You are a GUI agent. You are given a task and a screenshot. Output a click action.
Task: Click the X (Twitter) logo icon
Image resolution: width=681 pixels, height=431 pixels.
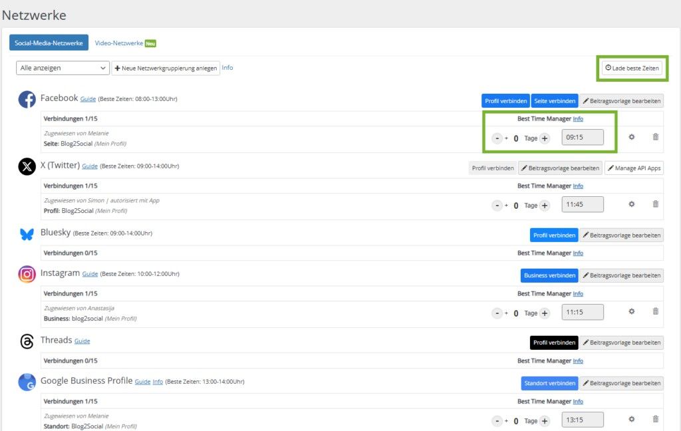(27, 167)
